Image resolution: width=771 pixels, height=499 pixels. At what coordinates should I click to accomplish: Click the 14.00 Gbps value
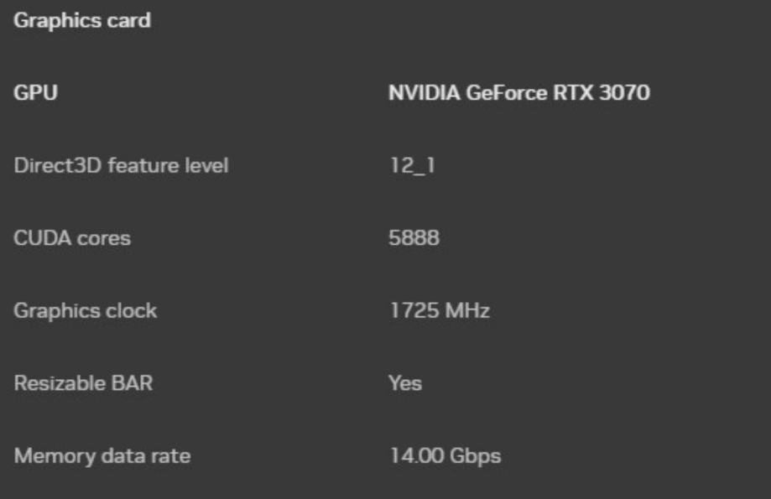click(x=445, y=456)
